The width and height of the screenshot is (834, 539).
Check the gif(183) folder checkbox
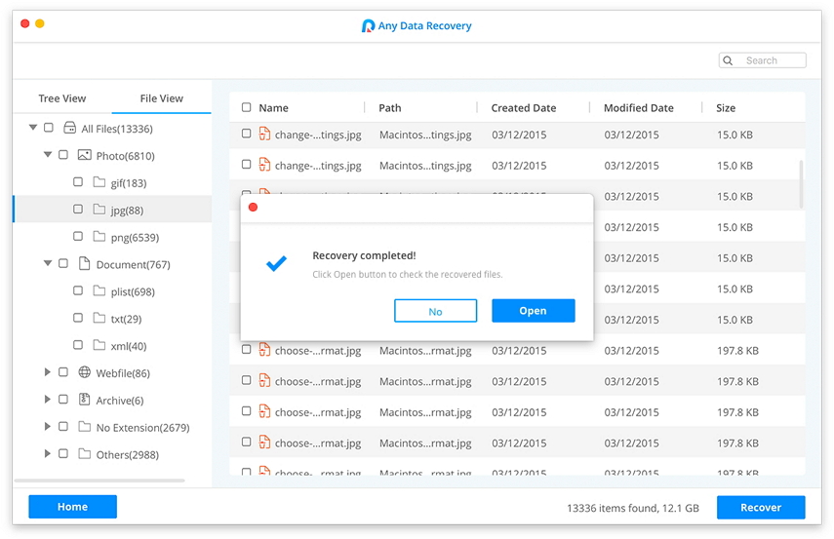coord(78,182)
